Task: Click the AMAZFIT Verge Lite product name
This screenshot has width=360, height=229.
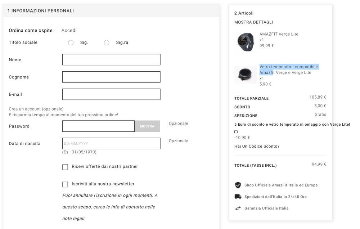Action: coord(279,34)
